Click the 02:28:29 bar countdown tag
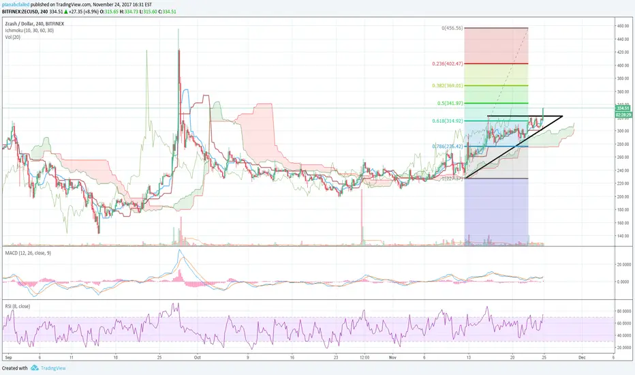This screenshot has height=375, width=635. tap(623, 115)
